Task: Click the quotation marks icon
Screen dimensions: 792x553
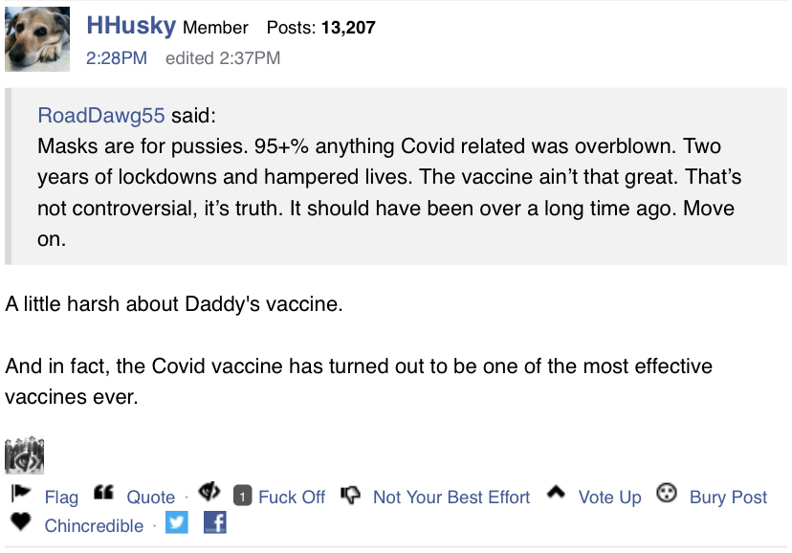Action: click(103, 493)
